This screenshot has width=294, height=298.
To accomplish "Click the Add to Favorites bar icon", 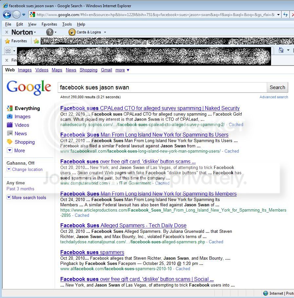I will [36, 41].
